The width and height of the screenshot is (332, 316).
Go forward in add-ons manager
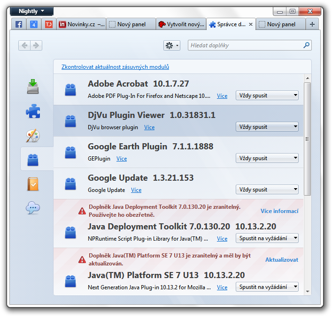click(36, 45)
